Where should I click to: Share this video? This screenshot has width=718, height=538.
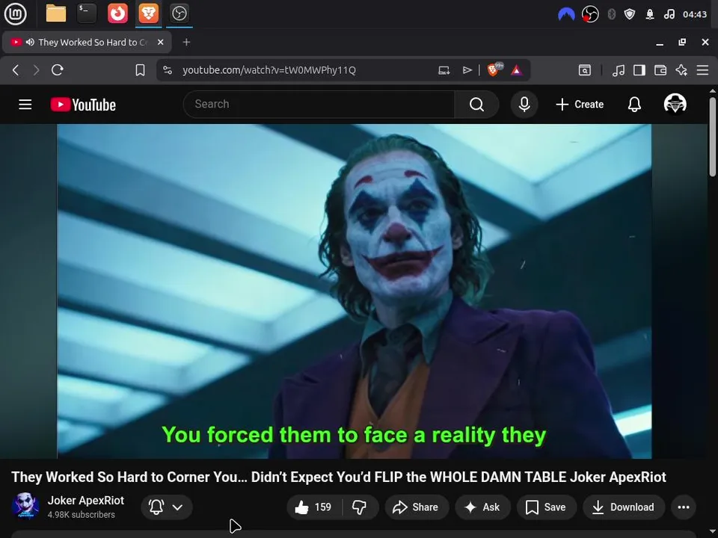click(417, 507)
